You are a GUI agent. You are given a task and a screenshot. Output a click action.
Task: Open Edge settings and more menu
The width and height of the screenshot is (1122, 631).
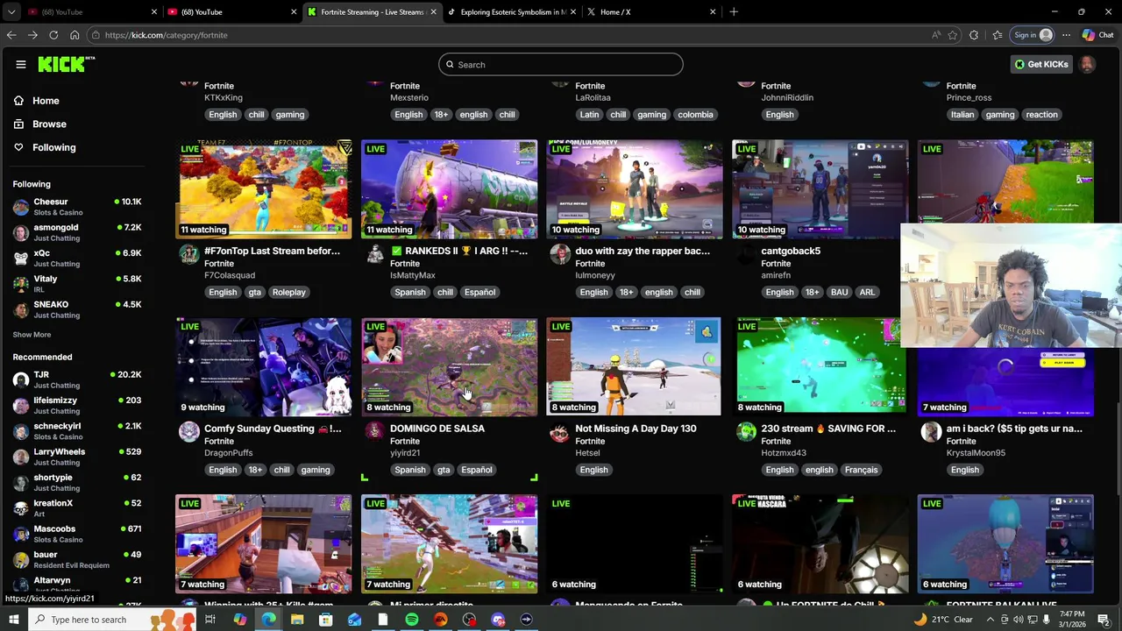(1066, 35)
